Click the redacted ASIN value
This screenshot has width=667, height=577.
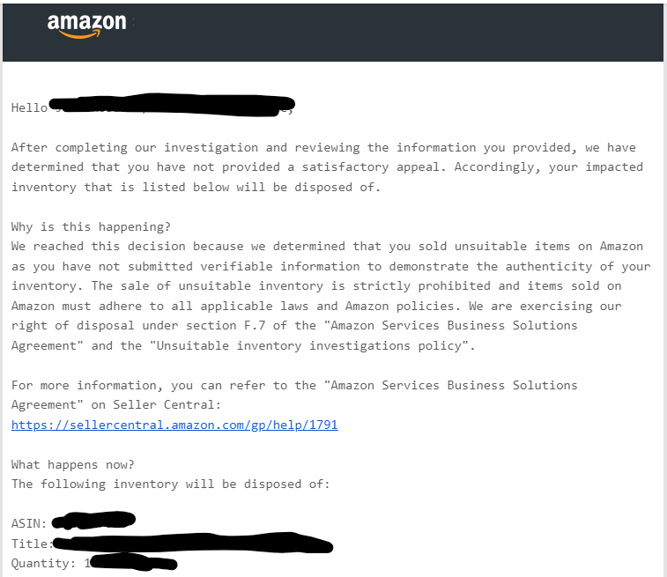[x=93, y=521]
